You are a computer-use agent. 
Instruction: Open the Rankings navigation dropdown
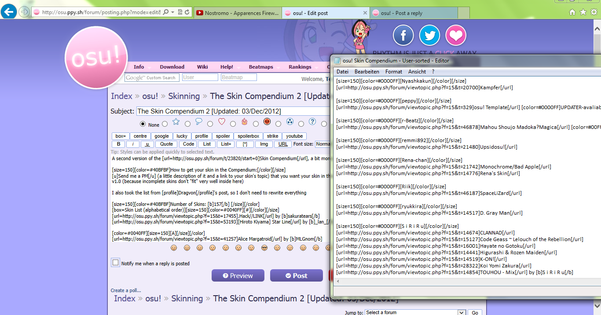(x=300, y=67)
